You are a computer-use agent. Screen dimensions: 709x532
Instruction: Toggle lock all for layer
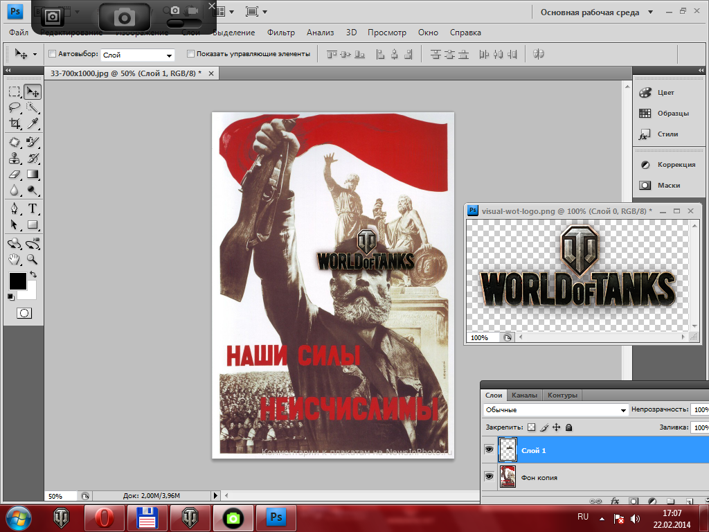pyautogui.click(x=569, y=427)
